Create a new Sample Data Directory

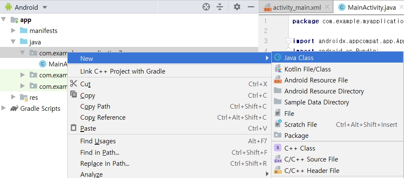coord(338,102)
